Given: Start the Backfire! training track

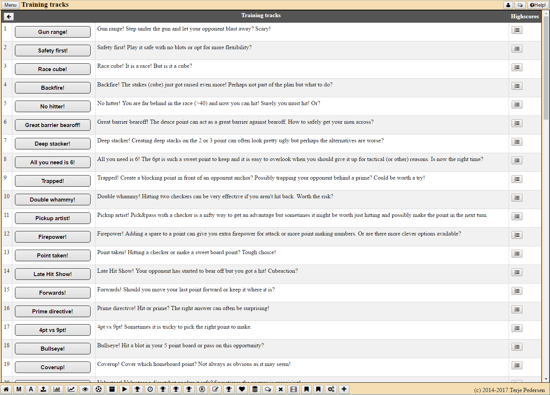Looking at the screenshot, I should point(53,88).
